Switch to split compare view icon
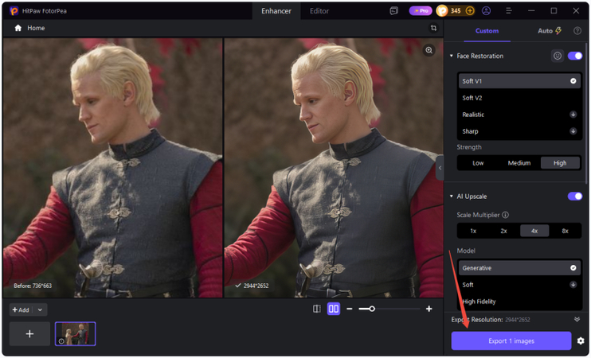 click(317, 309)
